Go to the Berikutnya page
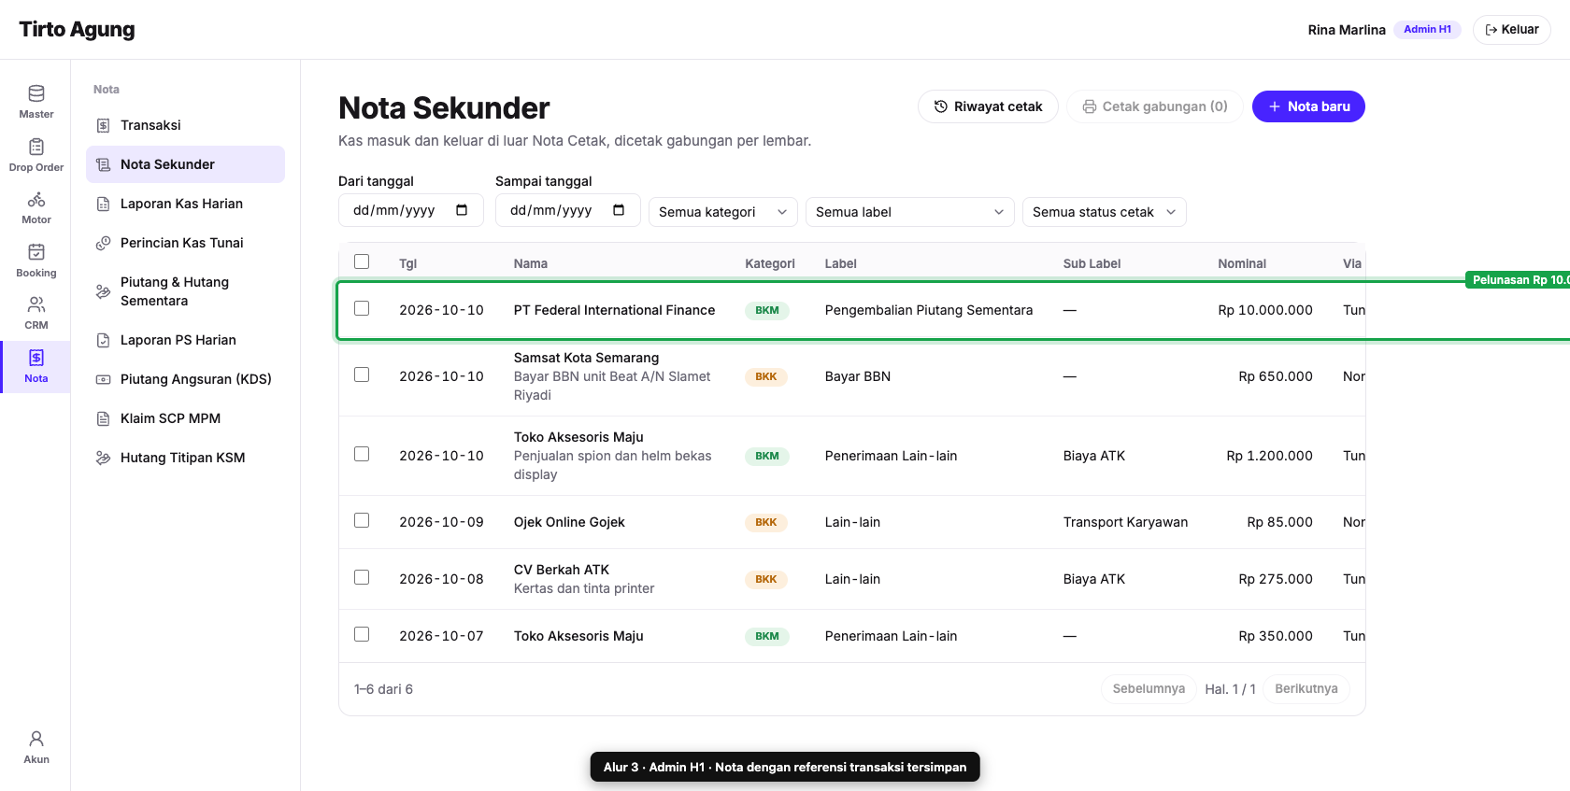1570x791 pixels. (x=1306, y=689)
